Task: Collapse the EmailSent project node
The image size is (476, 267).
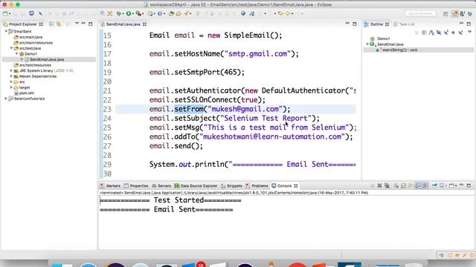Action: [6, 31]
